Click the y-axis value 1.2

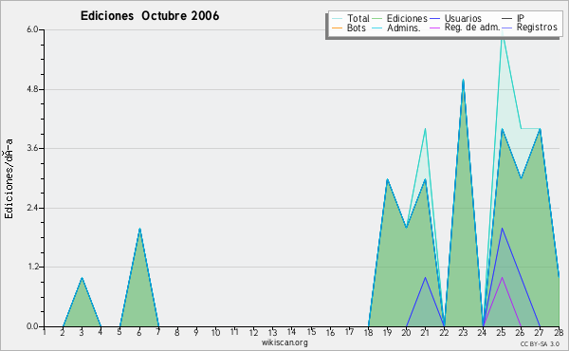pyautogui.click(x=32, y=268)
